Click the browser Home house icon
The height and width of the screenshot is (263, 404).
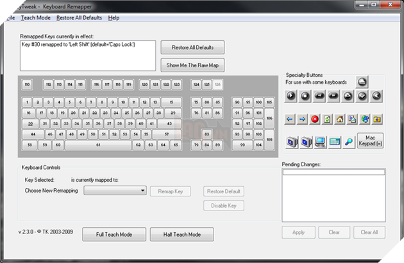click(x=340, y=119)
